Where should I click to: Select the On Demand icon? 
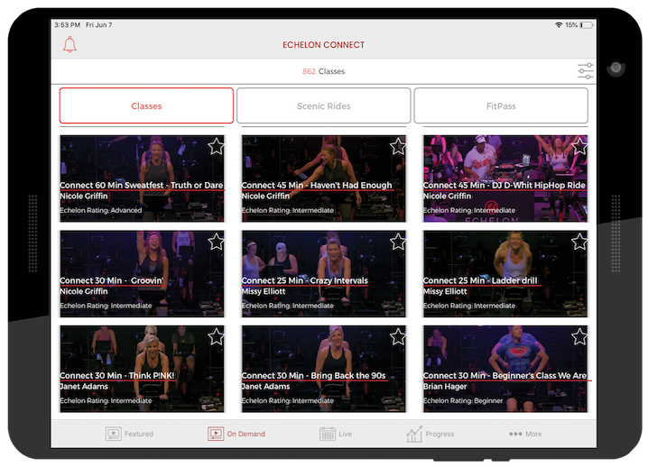216,434
